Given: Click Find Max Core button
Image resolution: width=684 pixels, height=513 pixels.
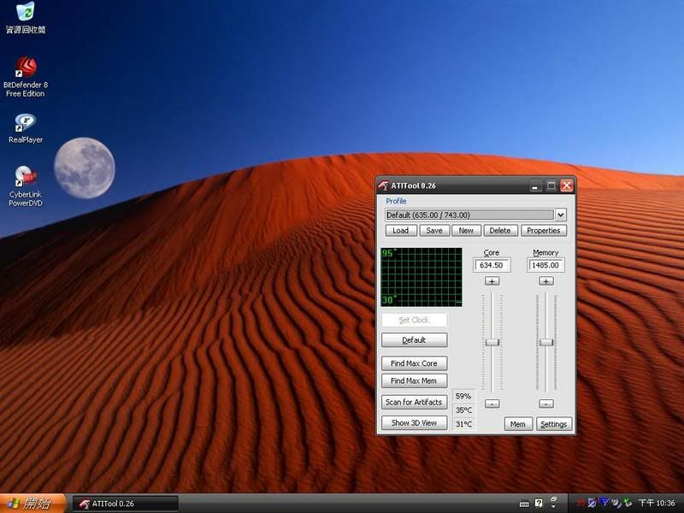Looking at the screenshot, I should (414, 363).
